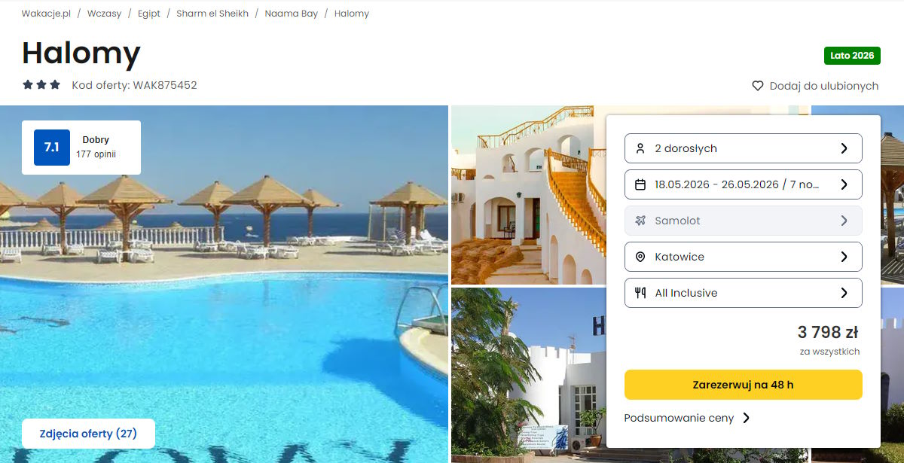Open Sharm el Sheikh breadcrumb link

click(x=212, y=14)
